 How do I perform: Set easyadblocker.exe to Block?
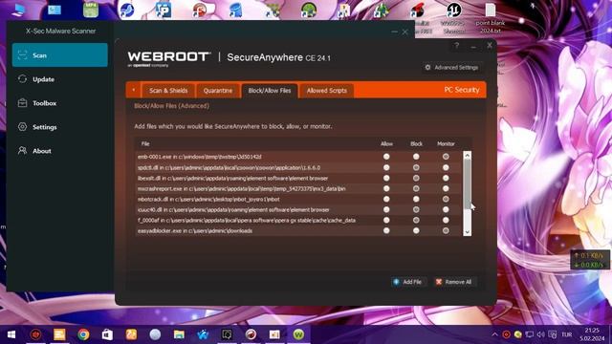(x=416, y=230)
